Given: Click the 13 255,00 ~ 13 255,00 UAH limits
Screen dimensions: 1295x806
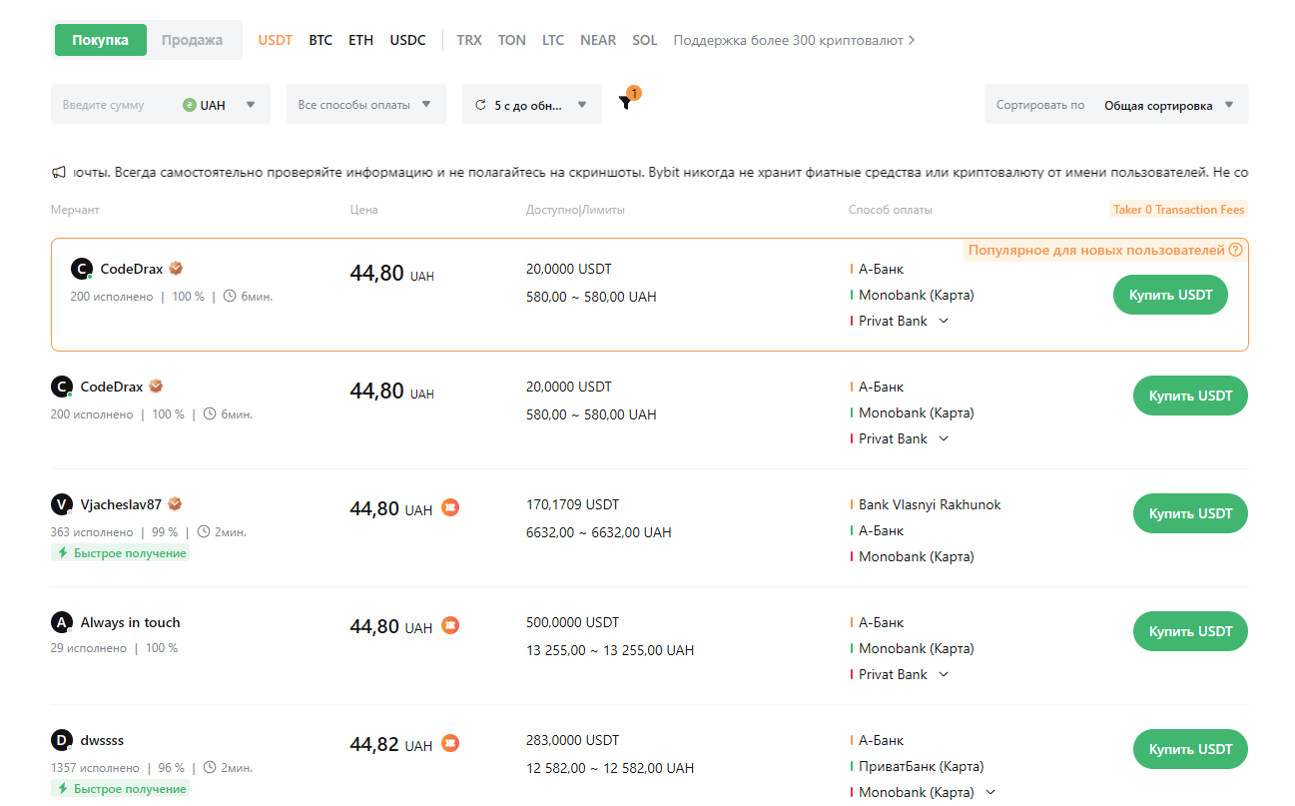Looking at the screenshot, I should tap(610, 650).
